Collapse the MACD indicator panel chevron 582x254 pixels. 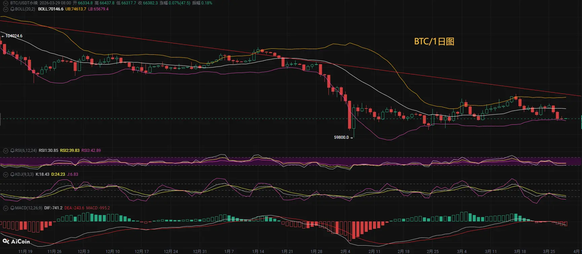pos(5,208)
